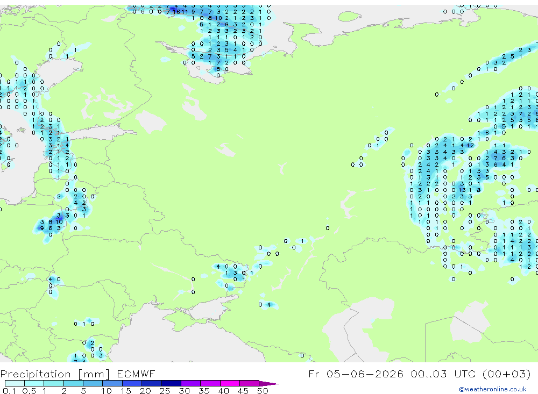Click the 20–25 mm legend color swatch

152,383
